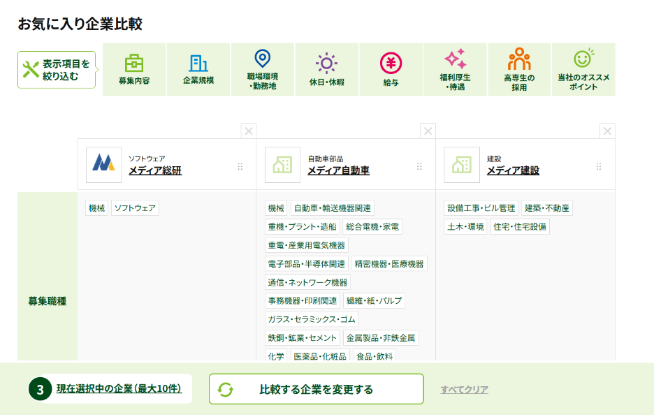Click the drag handle beside メディア建設
Viewport: 654px width, 417px height.
pos(599,166)
